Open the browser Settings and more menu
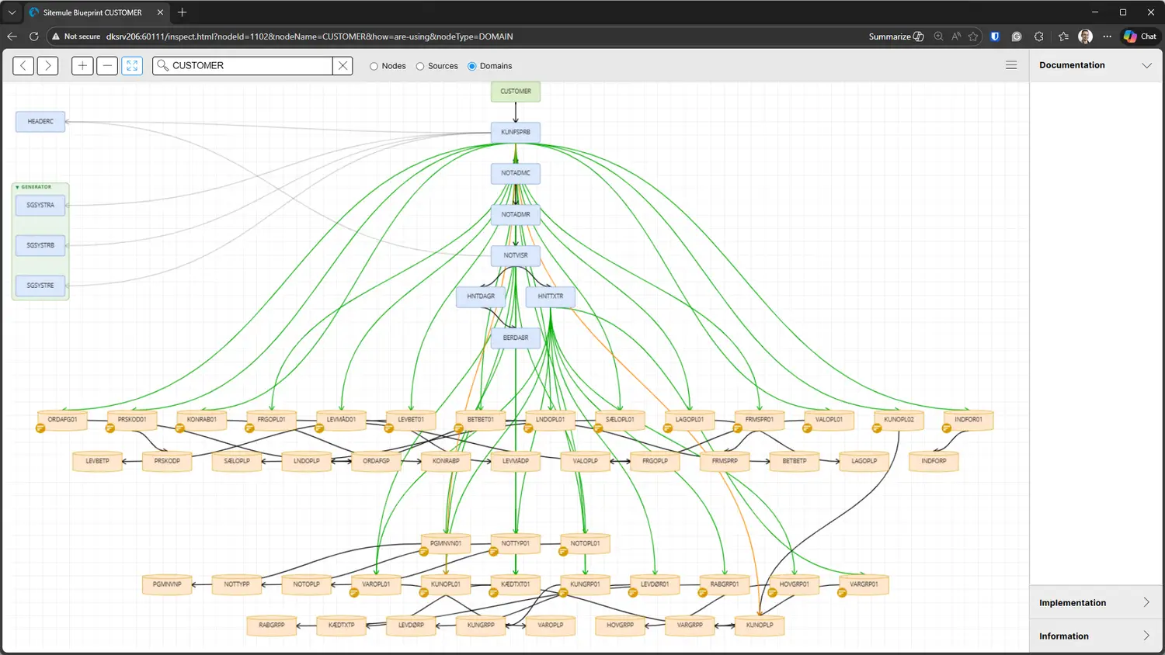 coord(1107,36)
